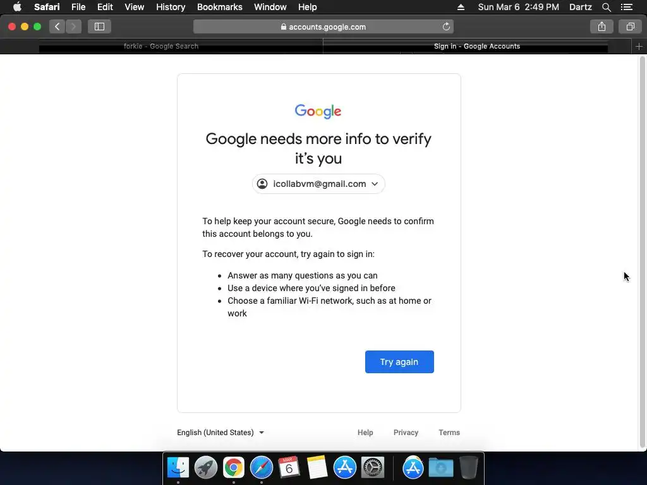Open Finder from the Dock
This screenshot has height=485, width=647.
click(x=178, y=467)
